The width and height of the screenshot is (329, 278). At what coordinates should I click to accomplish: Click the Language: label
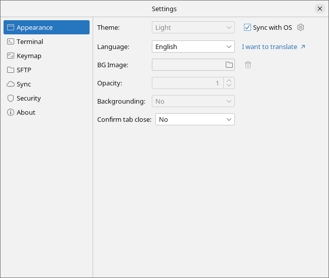click(x=113, y=47)
